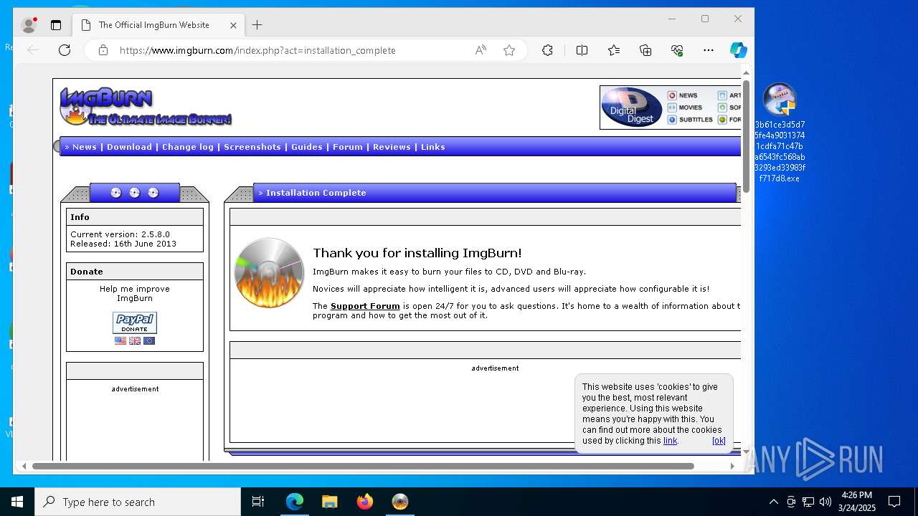
Task: Open Edge Settings and more menu
Action: 709,50
